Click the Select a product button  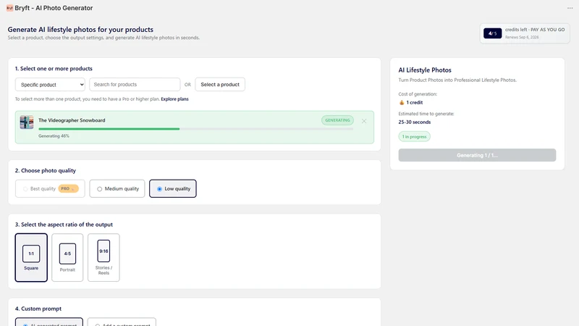[220, 84]
